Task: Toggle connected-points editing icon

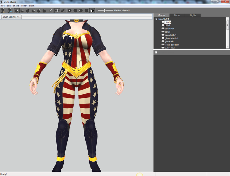Action: (63, 10)
